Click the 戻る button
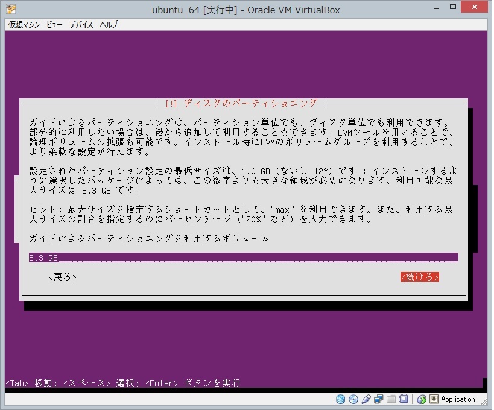494x410 pixels. tap(63, 277)
